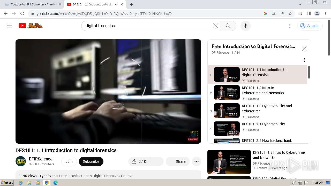The image size is (331, 186).
Task: Open media controls in toolbar
Action: [x=300, y=13]
